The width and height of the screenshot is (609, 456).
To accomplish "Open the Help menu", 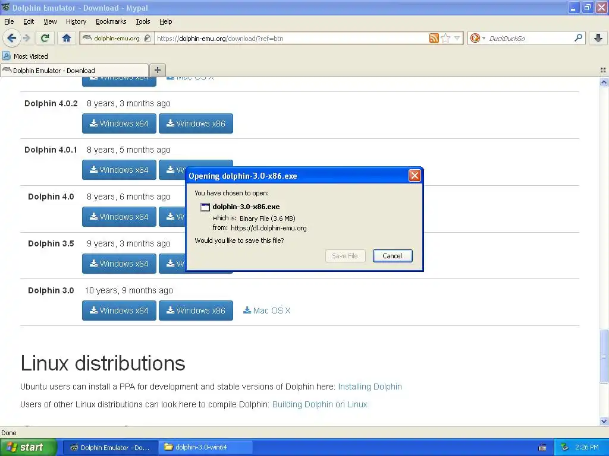I will pyautogui.click(x=165, y=21).
